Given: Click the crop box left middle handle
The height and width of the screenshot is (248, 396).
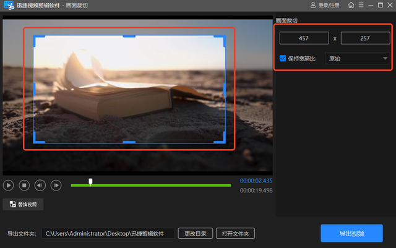Looking at the screenshot, I should 35,89.
